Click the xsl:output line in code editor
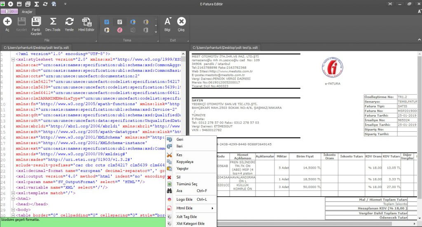Viewport: 422px width, 227px height. click(x=90, y=177)
